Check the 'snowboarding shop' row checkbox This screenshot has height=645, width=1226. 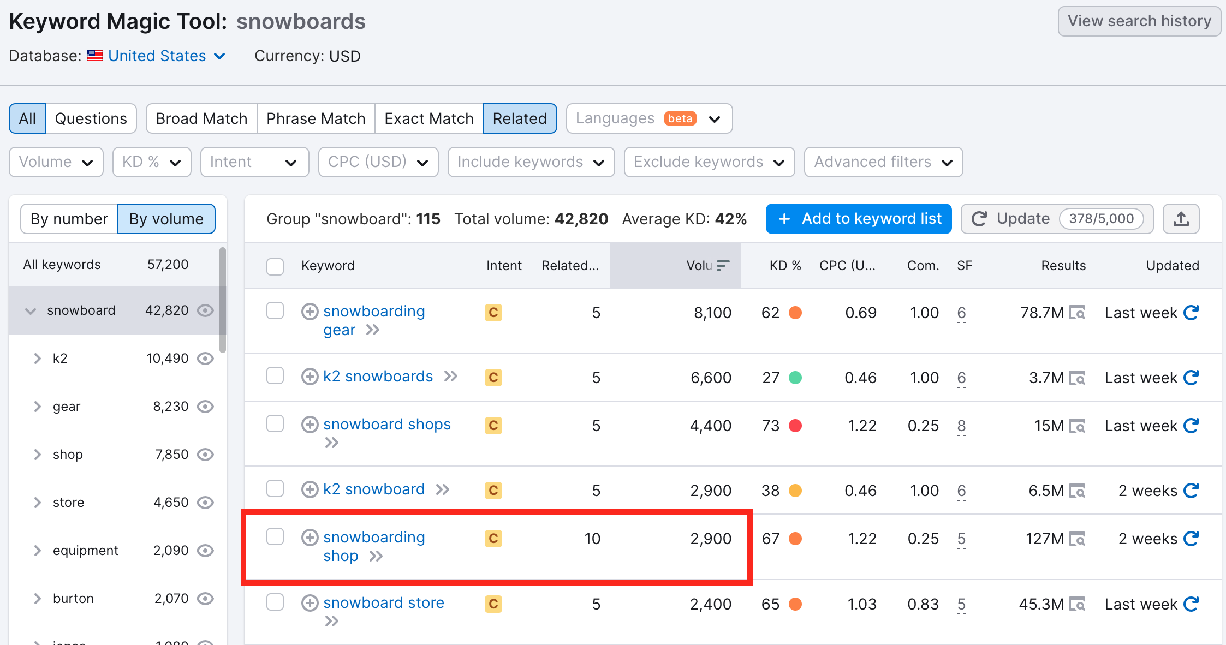click(x=275, y=536)
